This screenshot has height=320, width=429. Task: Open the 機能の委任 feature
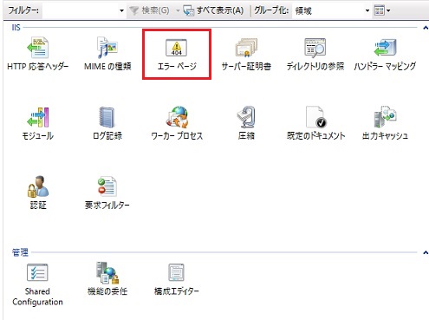tap(107, 279)
